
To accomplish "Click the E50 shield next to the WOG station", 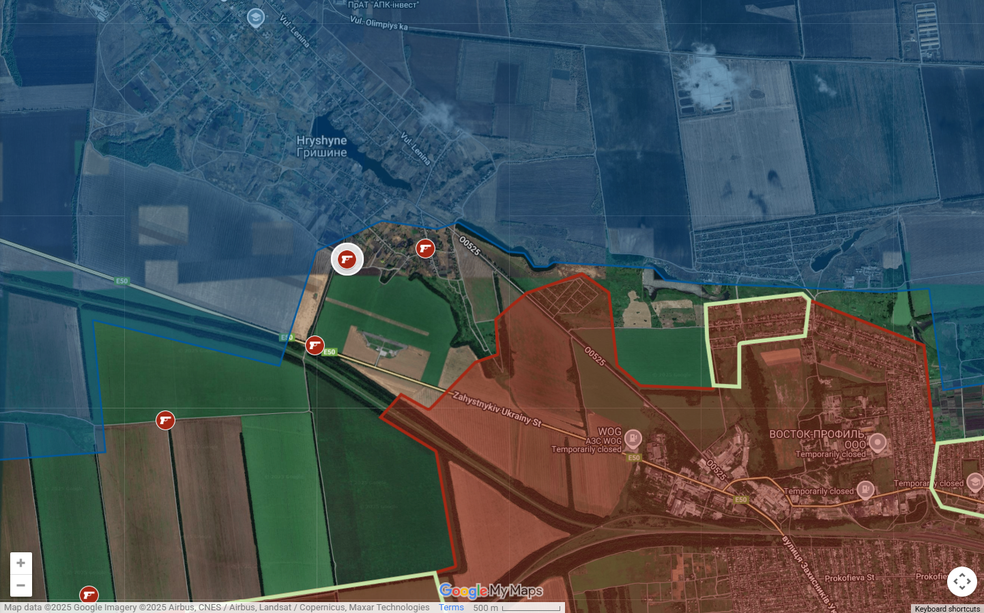I will click(x=634, y=458).
